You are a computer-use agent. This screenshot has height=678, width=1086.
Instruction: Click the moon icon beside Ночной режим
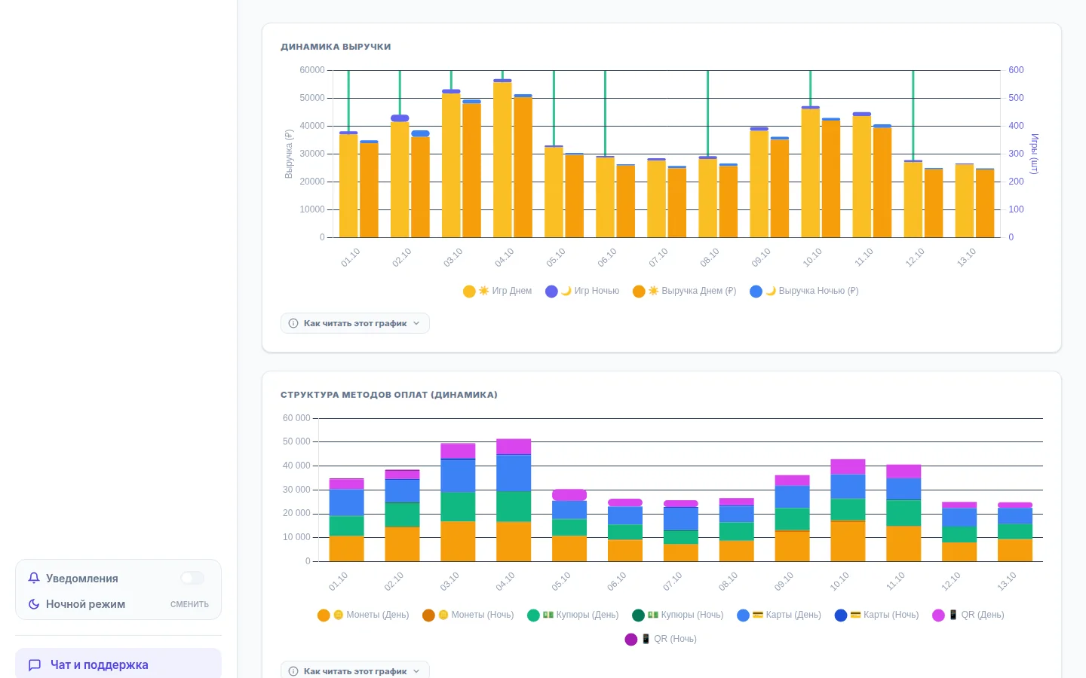tap(34, 604)
